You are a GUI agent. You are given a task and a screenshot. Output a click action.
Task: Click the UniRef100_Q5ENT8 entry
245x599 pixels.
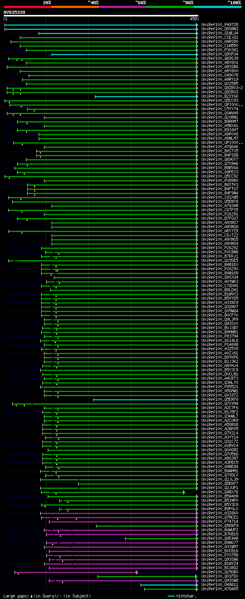(220, 201)
